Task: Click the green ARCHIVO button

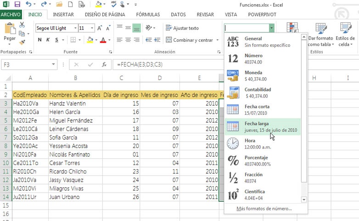Action: click(x=11, y=14)
